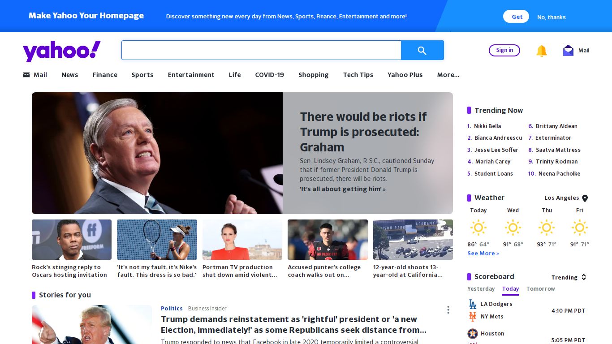Open the tennis player Nike dress thumbnail
The height and width of the screenshot is (344, 612).
click(157, 240)
